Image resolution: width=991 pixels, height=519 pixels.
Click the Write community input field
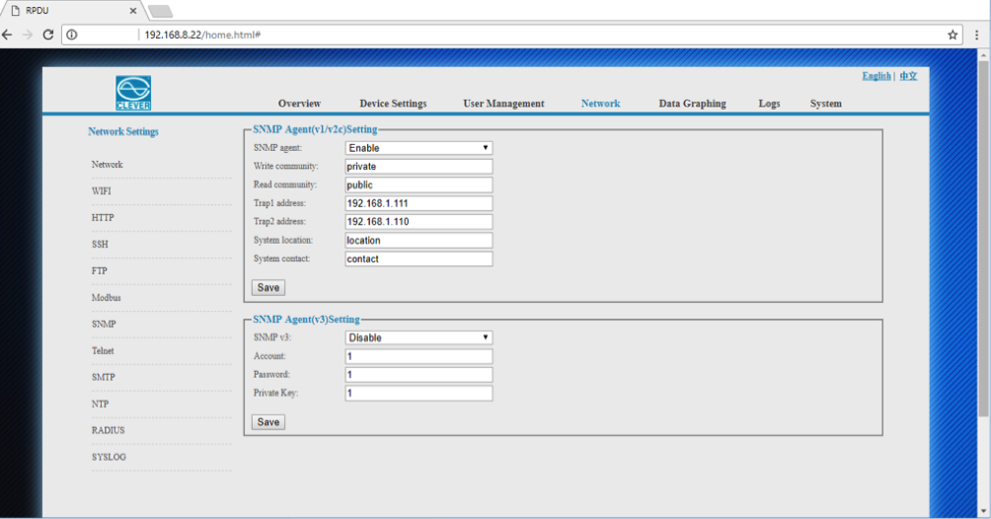[x=419, y=167]
